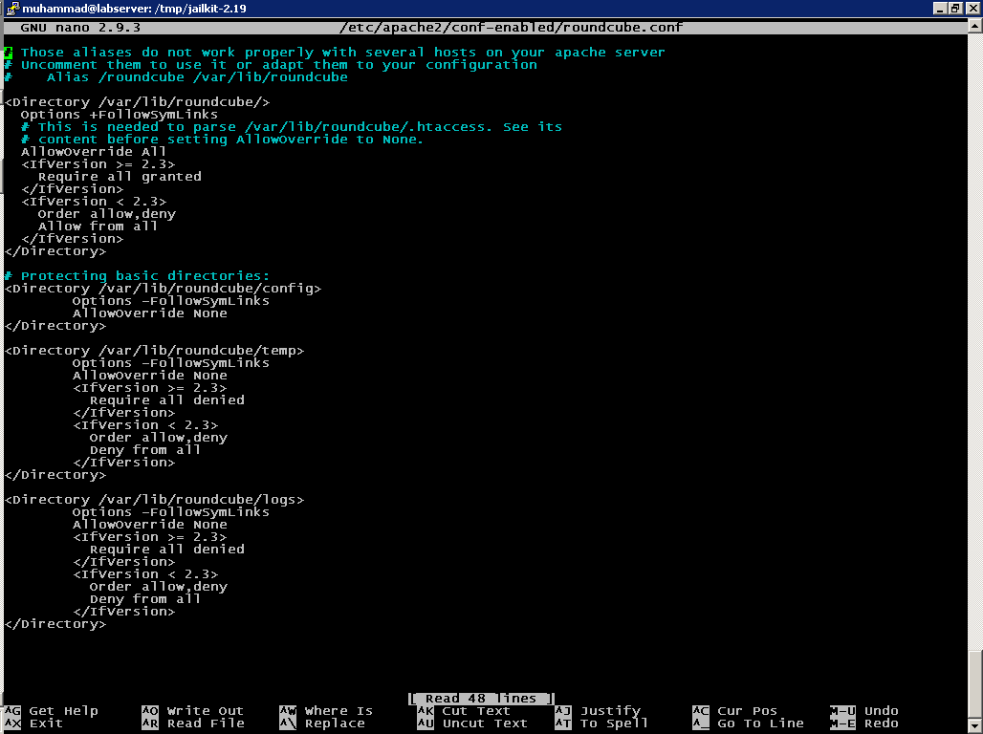Image resolution: width=983 pixels, height=734 pixels.
Task: Click the M-U Undo shortcut
Action: coord(864,711)
